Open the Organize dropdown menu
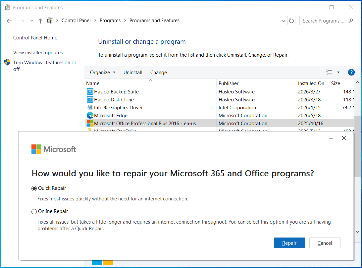The image size is (362, 268). click(102, 73)
